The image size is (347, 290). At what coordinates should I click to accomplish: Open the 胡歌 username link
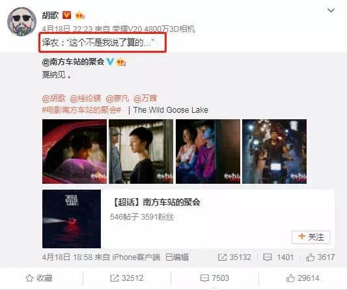(50, 15)
